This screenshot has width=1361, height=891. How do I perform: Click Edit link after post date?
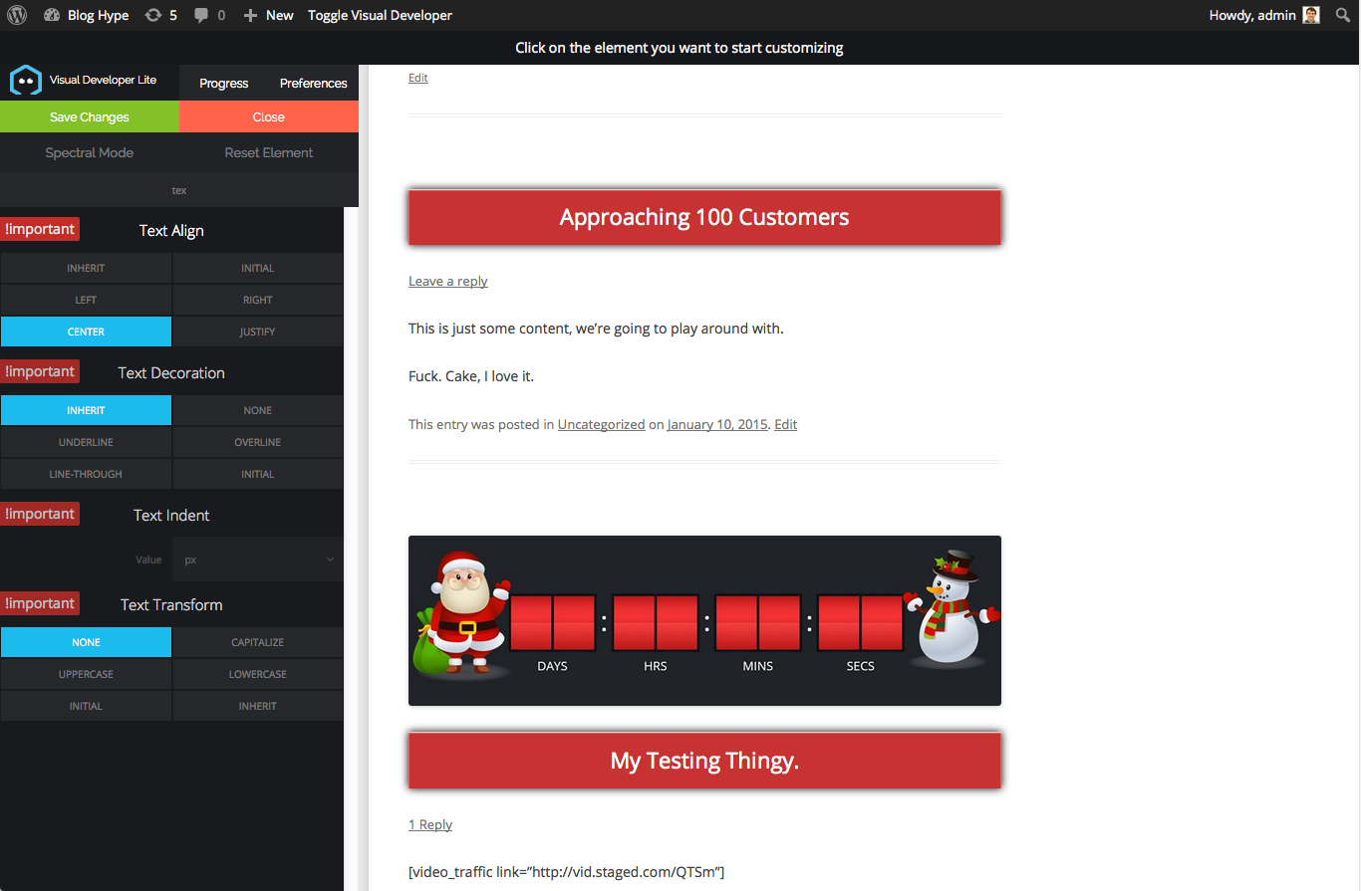point(785,424)
